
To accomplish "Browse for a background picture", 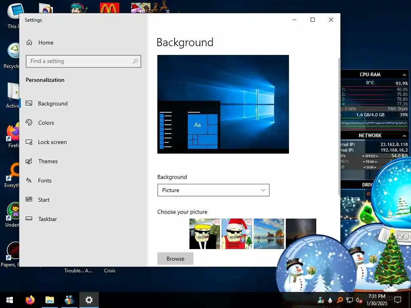I will [x=175, y=259].
